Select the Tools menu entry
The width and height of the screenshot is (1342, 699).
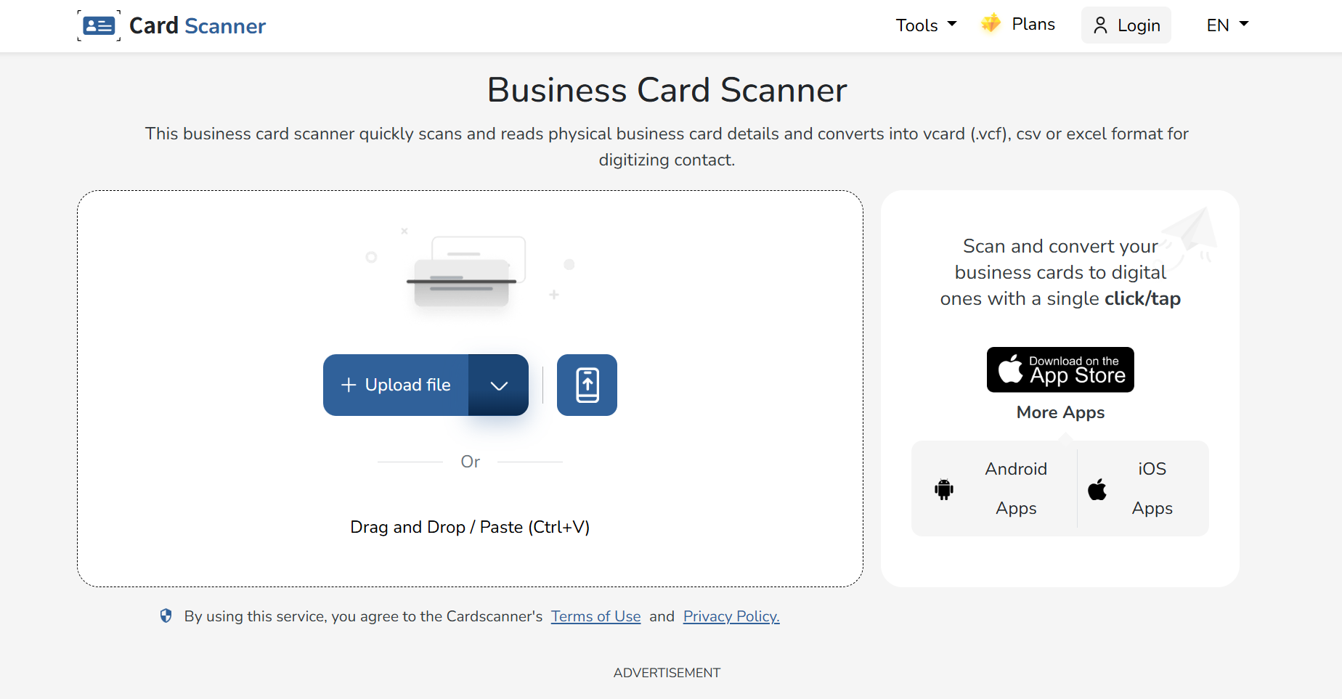tap(915, 24)
